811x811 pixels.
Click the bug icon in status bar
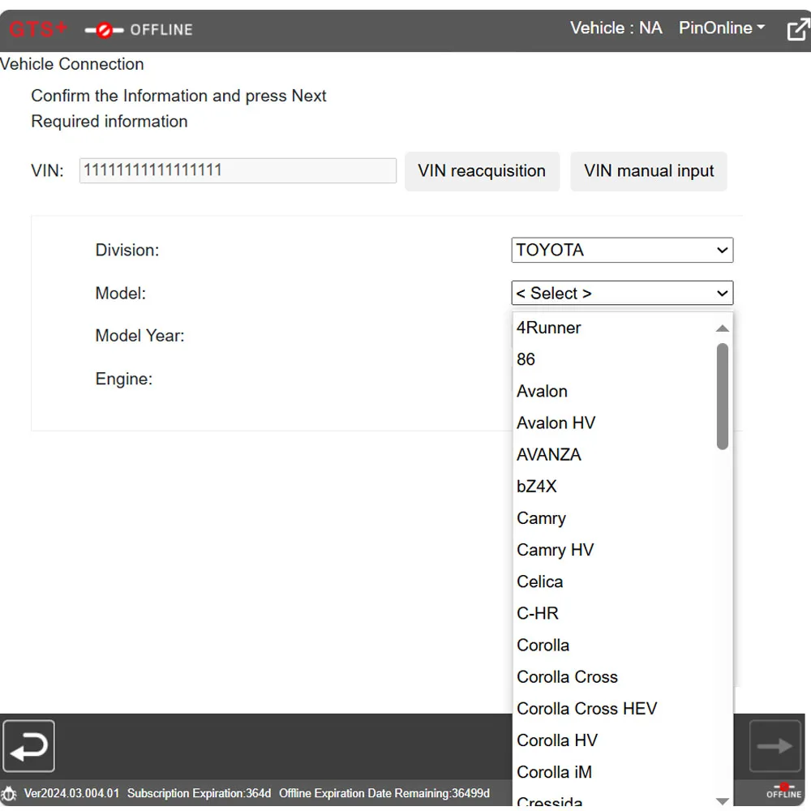click(x=8, y=793)
